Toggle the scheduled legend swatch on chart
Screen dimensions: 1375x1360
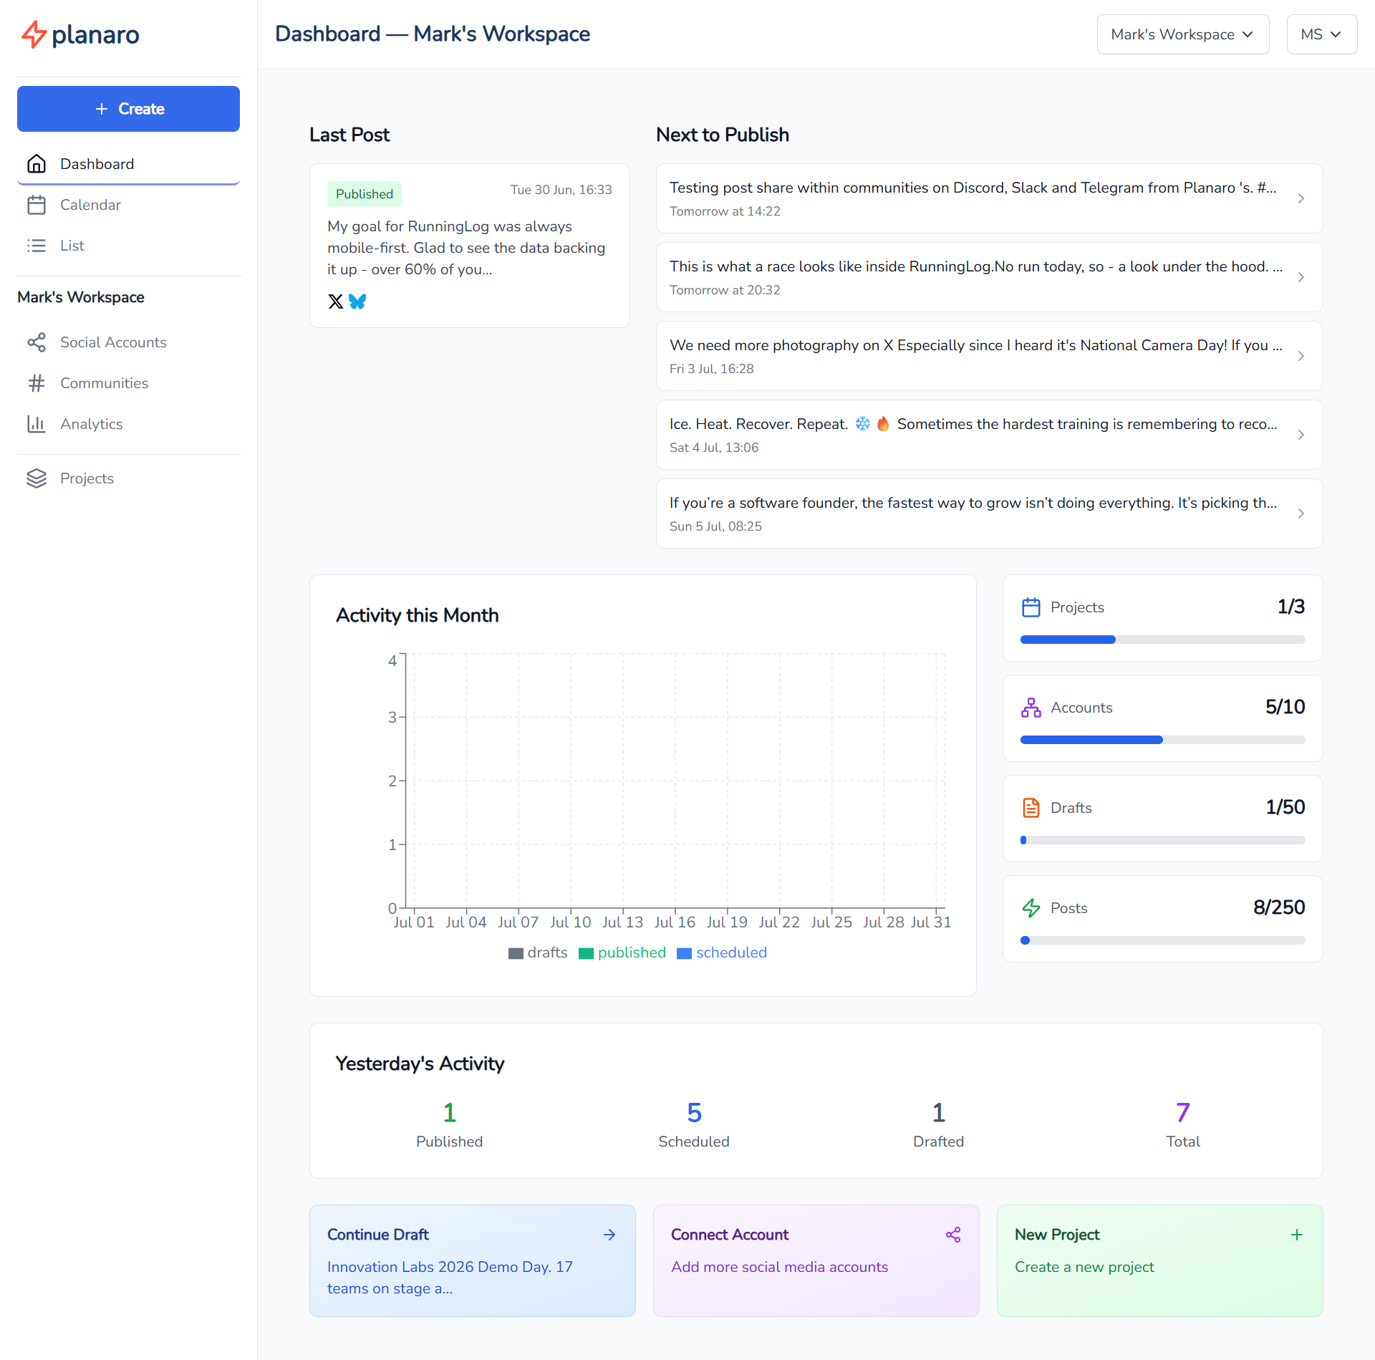pos(684,953)
